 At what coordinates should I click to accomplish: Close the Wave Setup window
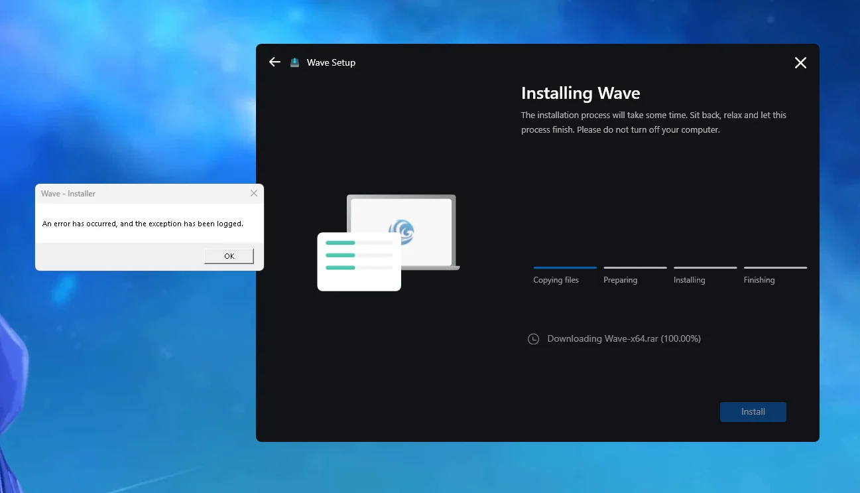point(800,62)
